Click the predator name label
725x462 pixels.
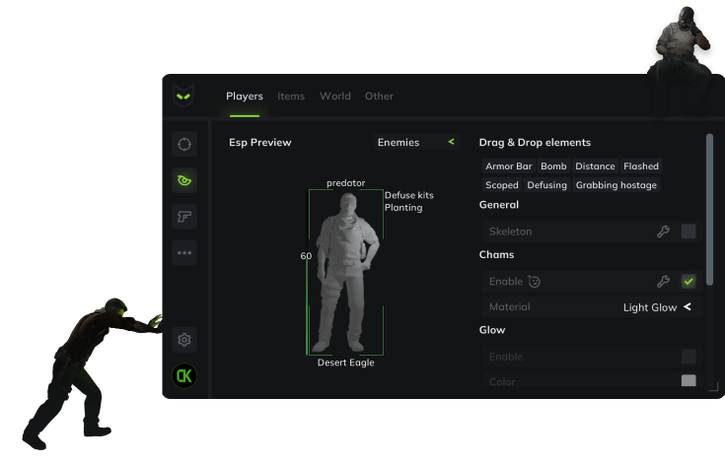(346, 183)
